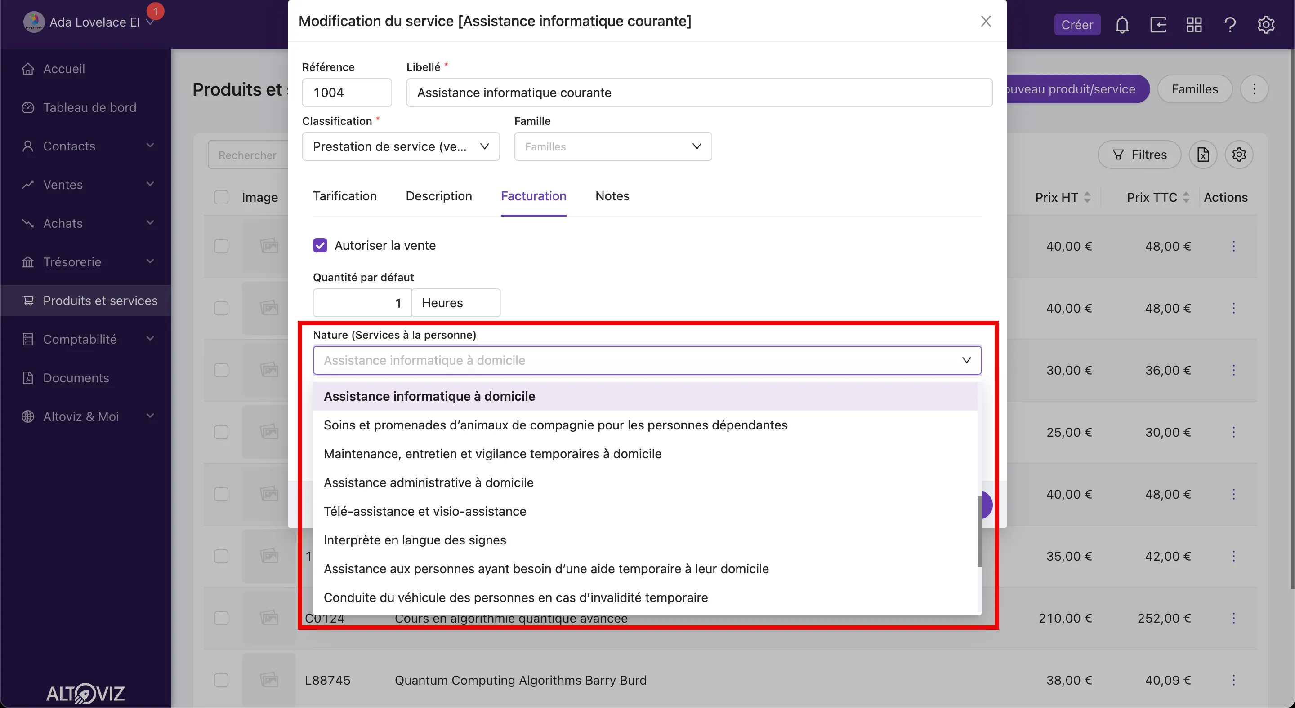The height and width of the screenshot is (708, 1295).
Task: Click the Créer button
Action: click(1077, 25)
